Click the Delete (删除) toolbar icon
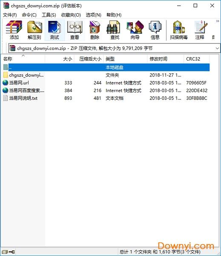The height and width of the screenshot is (256, 221). [95, 30]
